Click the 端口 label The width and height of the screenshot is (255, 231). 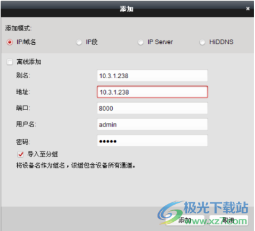click(x=23, y=108)
